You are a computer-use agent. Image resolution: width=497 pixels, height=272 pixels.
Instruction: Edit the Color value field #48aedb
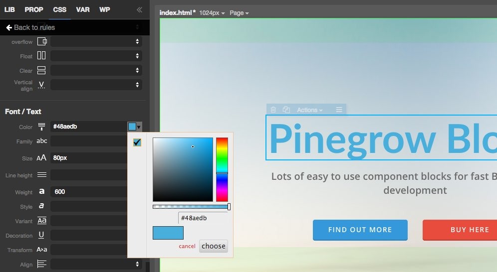89,127
